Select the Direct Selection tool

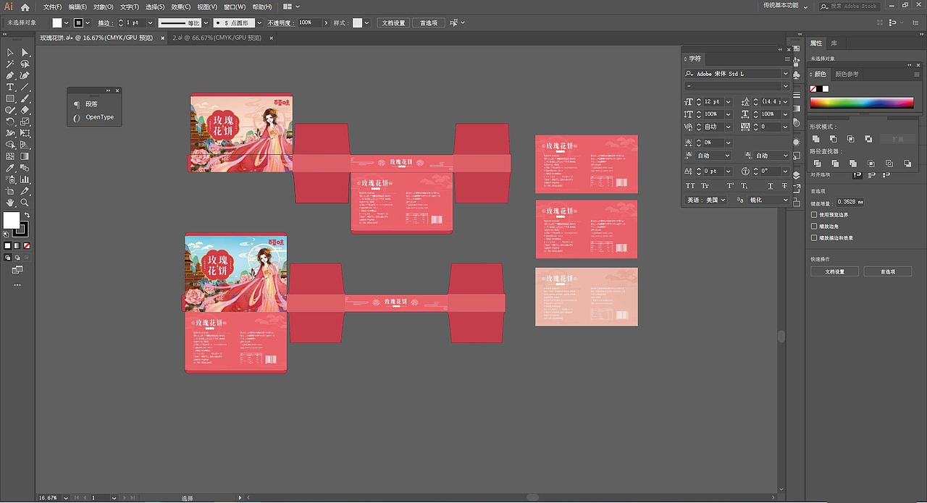(x=25, y=52)
